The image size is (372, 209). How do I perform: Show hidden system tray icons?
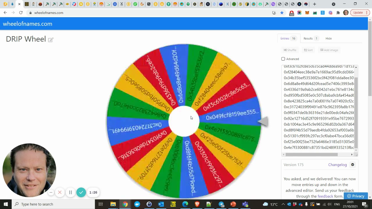tap(283, 204)
